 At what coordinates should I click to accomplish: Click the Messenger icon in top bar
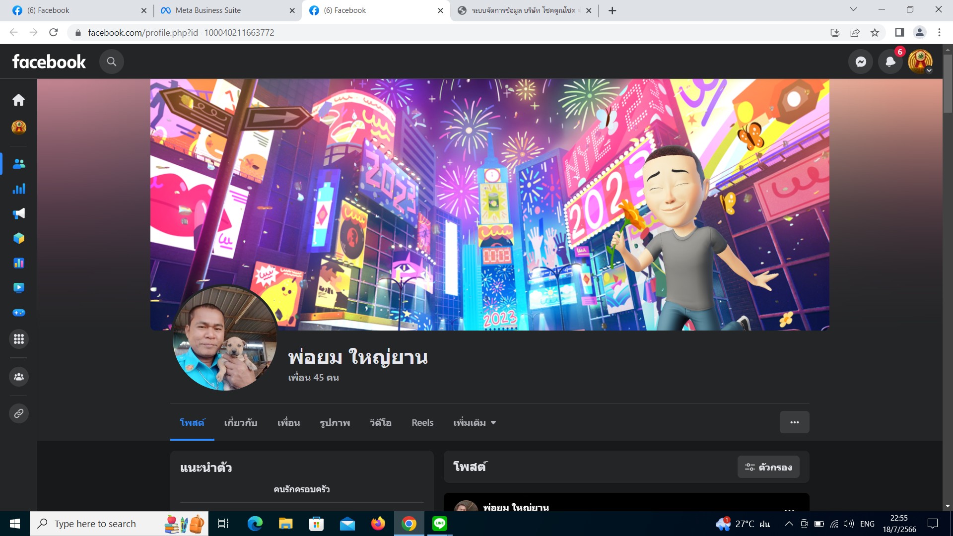click(x=861, y=62)
